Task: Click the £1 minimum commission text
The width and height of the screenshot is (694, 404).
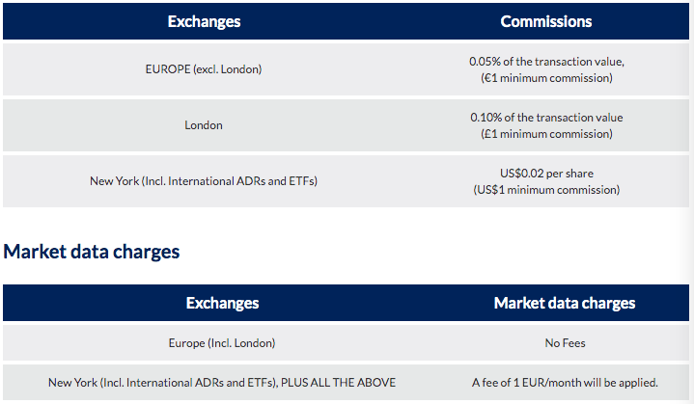Action: [x=546, y=134]
